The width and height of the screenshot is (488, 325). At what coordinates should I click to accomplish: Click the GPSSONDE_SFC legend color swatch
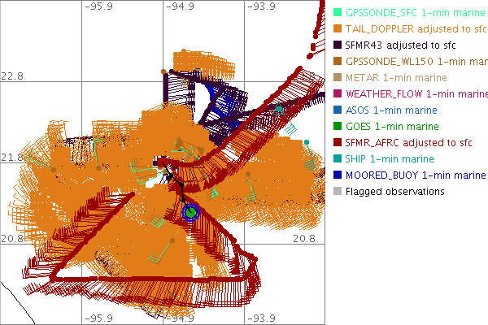point(338,13)
